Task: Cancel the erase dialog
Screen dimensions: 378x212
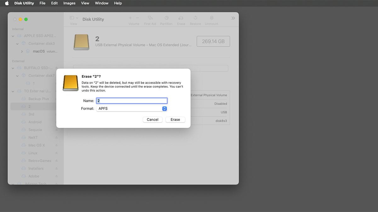Action: [152, 120]
